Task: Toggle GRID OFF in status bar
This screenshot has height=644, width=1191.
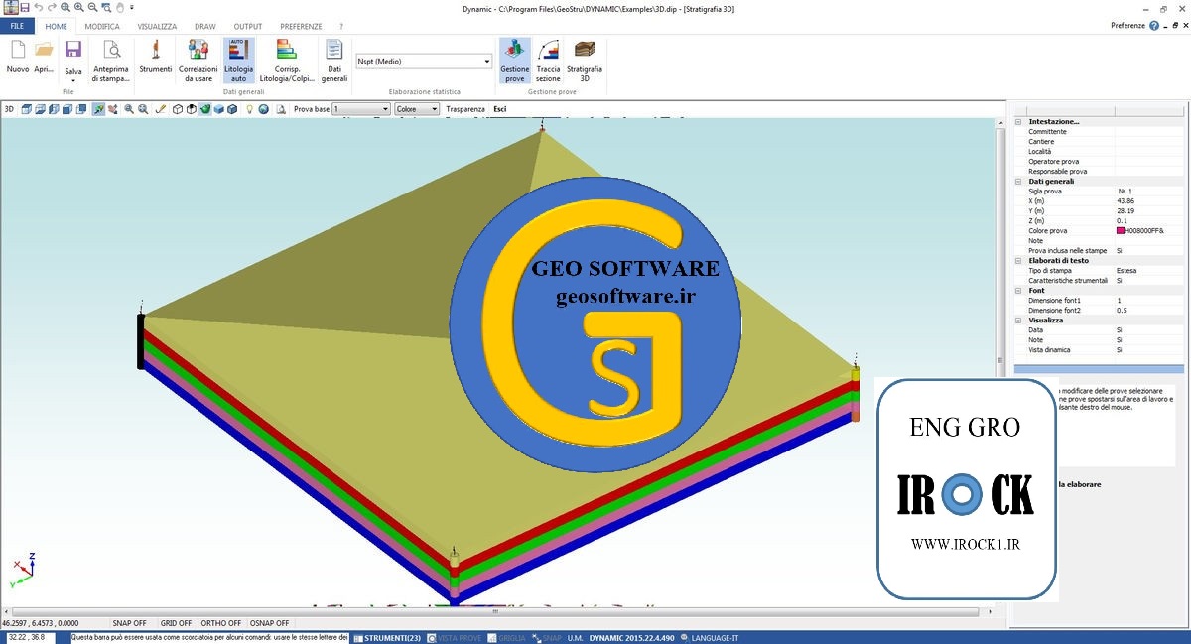Action: click(x=175, y=623)
